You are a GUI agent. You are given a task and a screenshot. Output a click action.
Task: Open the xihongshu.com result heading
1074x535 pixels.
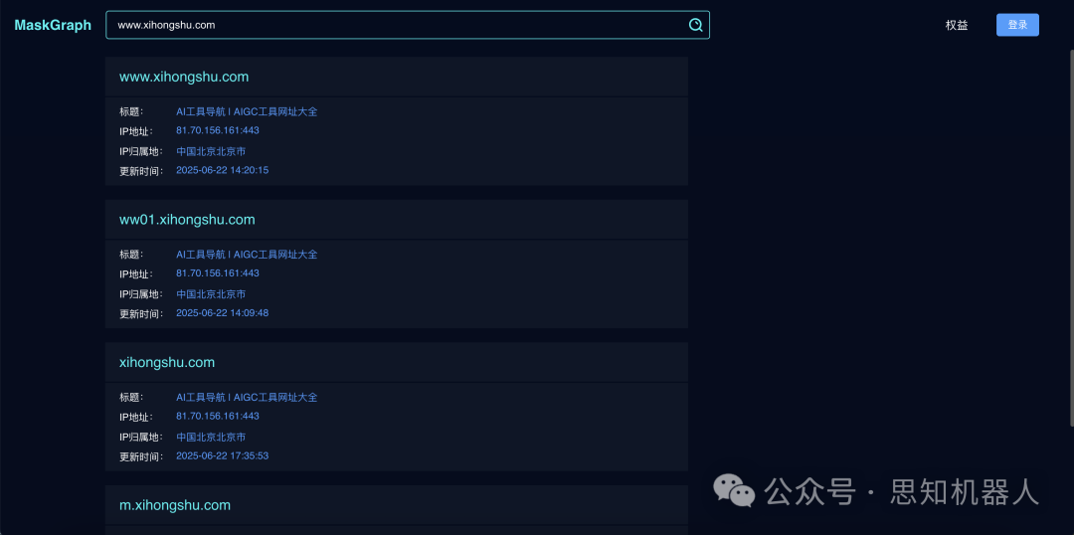(167, 362)
